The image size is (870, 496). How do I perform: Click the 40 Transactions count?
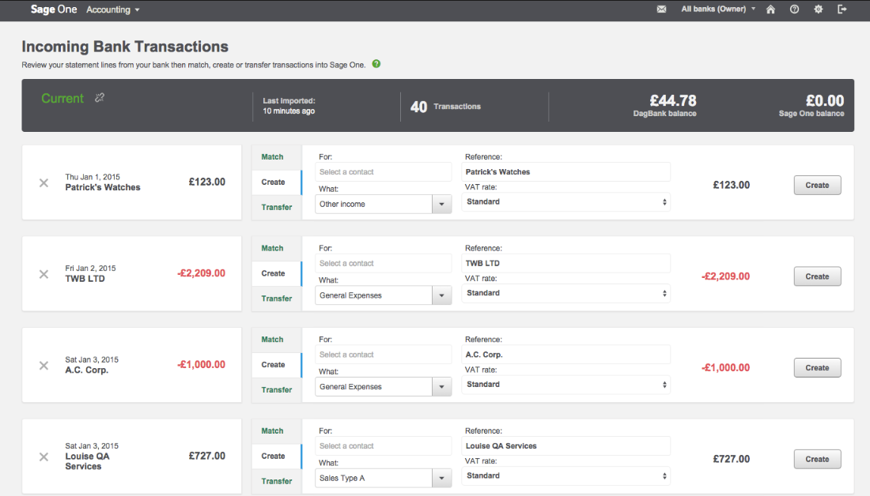click(445, 107)
